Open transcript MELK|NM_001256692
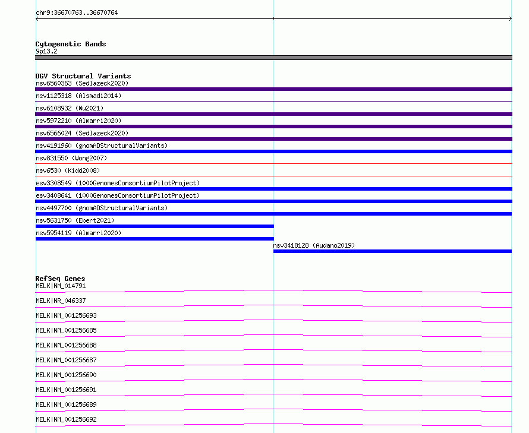Image resolution: width=529 pixels, height=433 pixels. point(66,419)
